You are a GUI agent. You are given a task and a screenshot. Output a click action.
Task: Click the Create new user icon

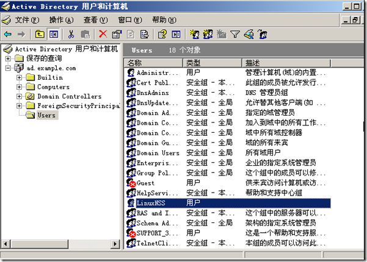coord(194,34)
